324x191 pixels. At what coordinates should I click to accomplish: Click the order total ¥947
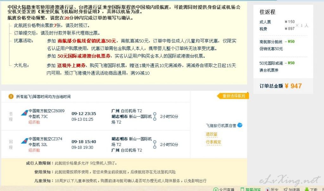293,86
